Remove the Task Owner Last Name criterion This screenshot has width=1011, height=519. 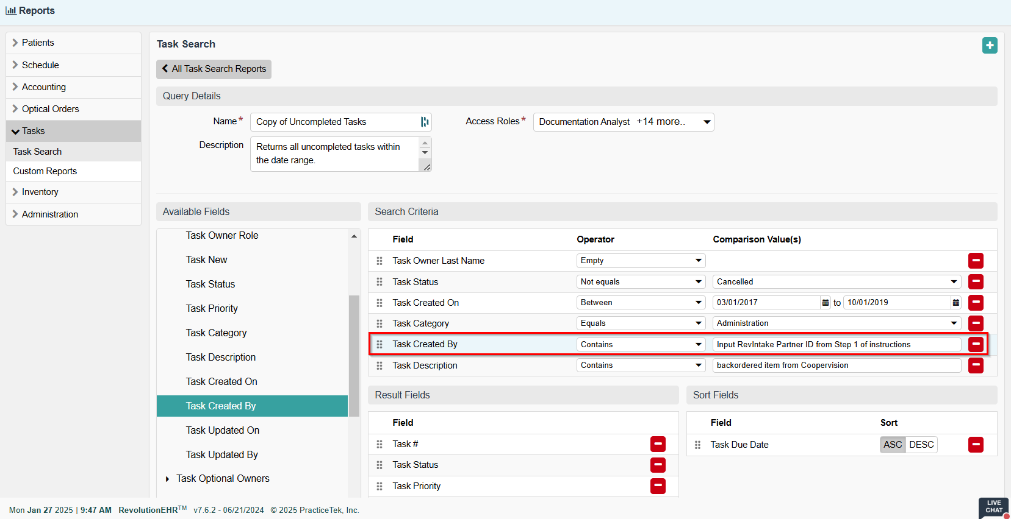pyautogui.click(x=976, y=261)
